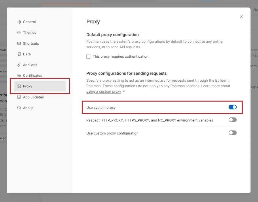The height and width of the screenshot is (202, 258).
Task: Select the Data settings section
Action: pos(27,54)
